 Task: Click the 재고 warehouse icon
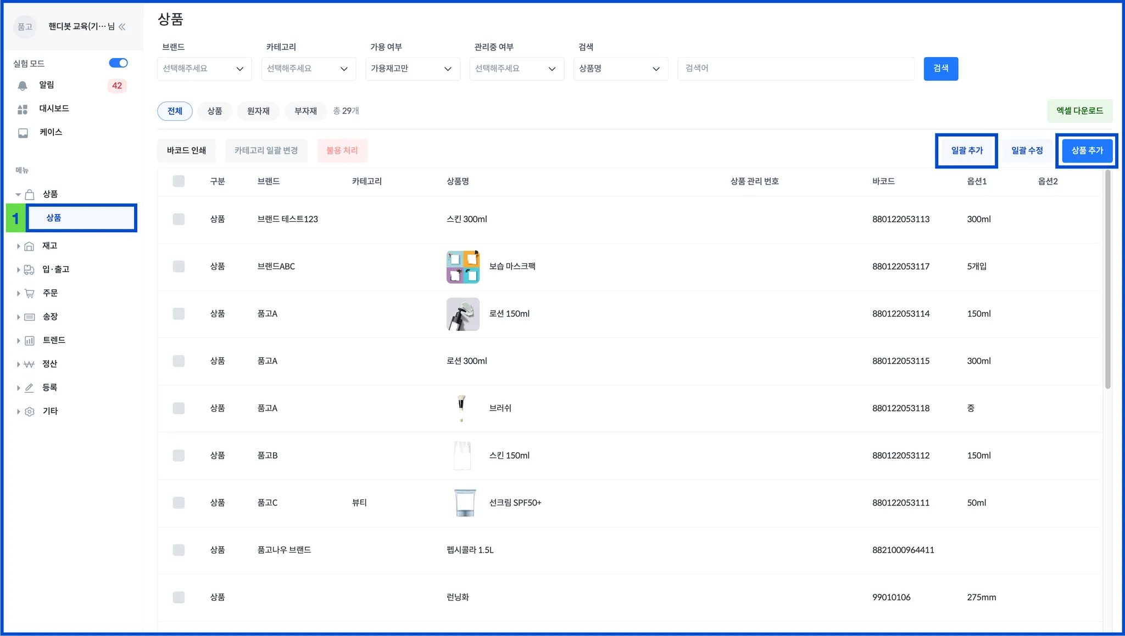pos(30,246)
